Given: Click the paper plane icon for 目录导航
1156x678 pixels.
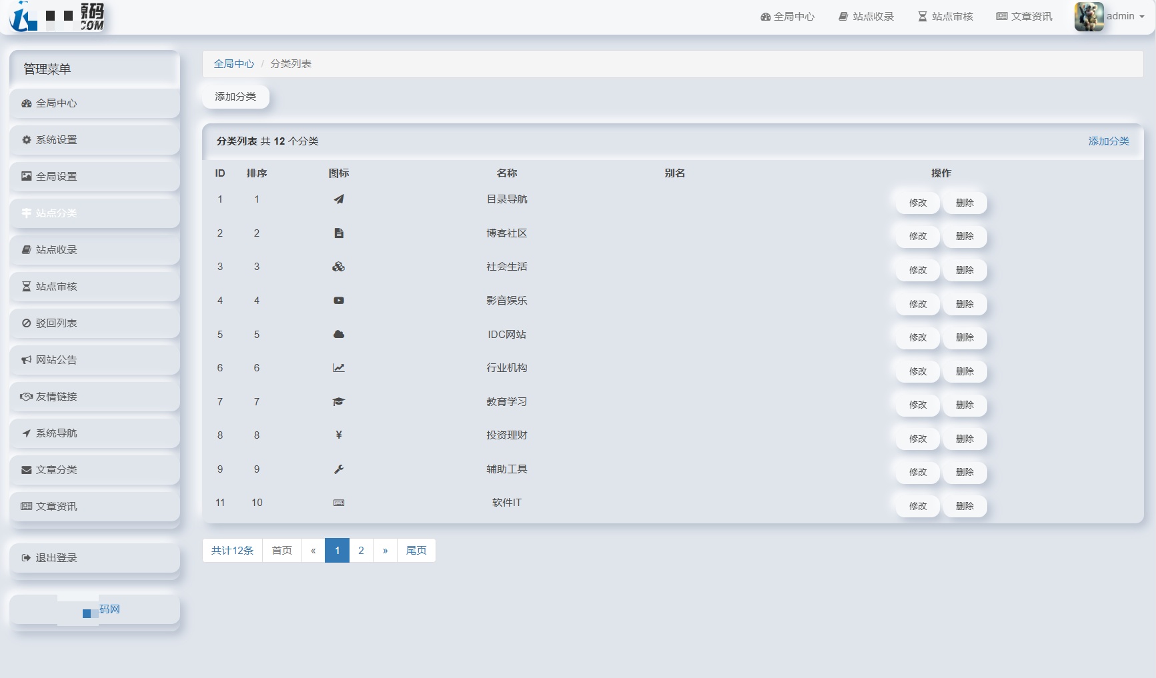Looking at the screenshot, I should click(x=339, y=199).
